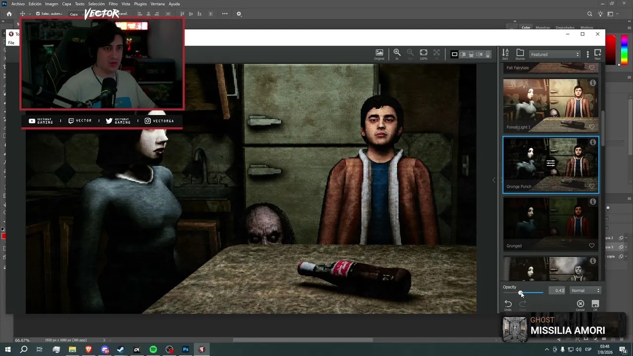Show info for Forest Light I preset

(x=592, y=83)
